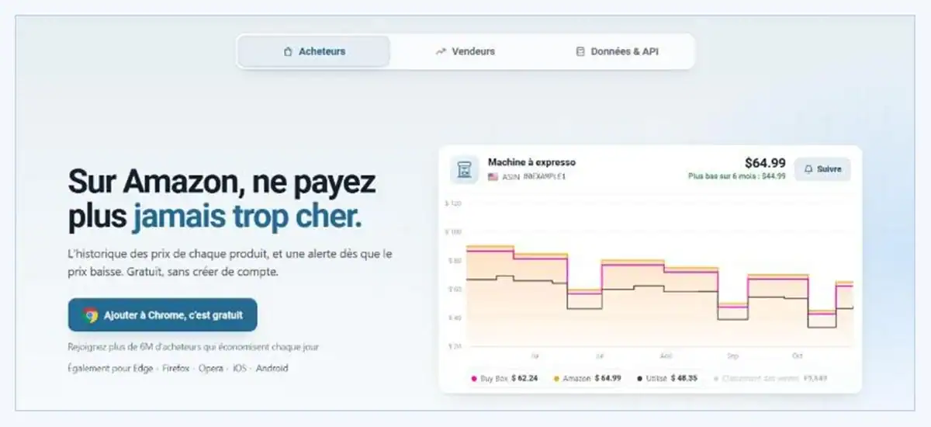Viewport: 931px width, 427px height.
Task: Click the espresso machine product icon
Action: point(465,170)
